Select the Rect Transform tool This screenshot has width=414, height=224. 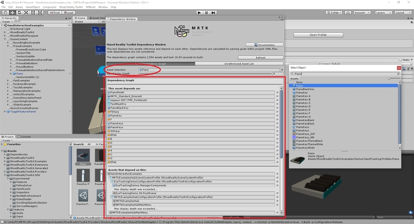tap(33, 13)
